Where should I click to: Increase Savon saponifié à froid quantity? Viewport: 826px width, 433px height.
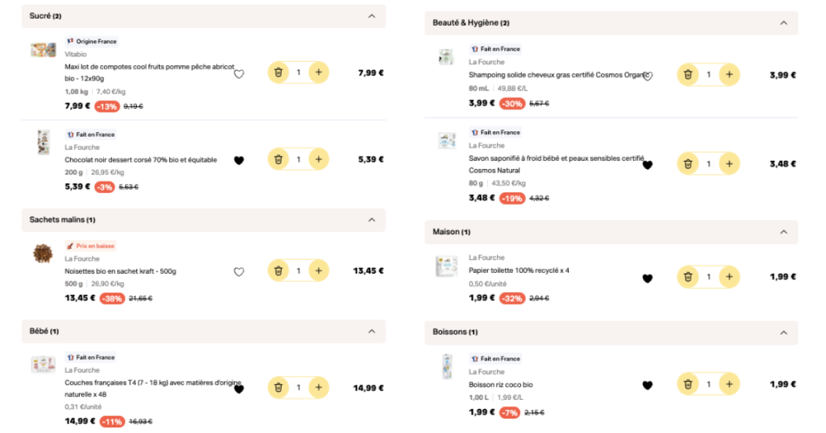pyautogui.click(x=729, y=164)
